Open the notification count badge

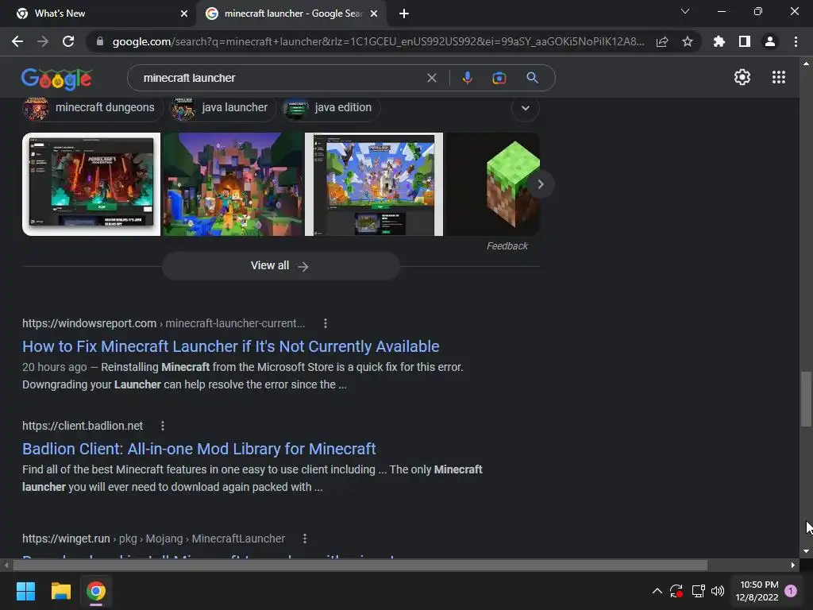click(x=791, y=591)
